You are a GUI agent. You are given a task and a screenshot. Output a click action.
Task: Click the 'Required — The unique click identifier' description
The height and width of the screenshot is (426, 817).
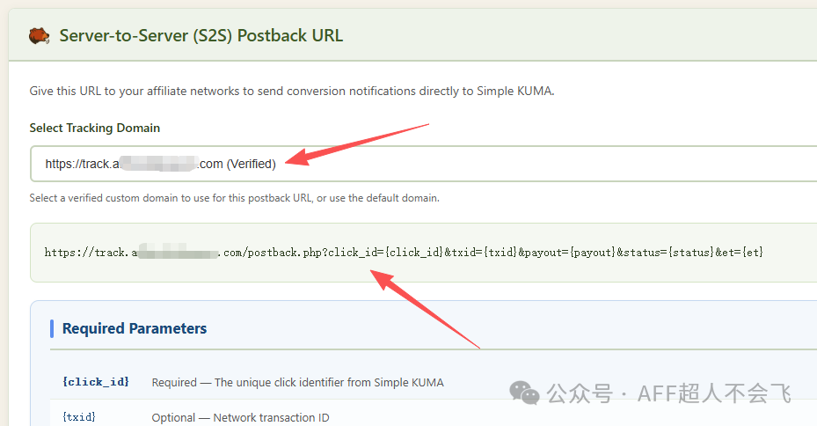[297, 382]
